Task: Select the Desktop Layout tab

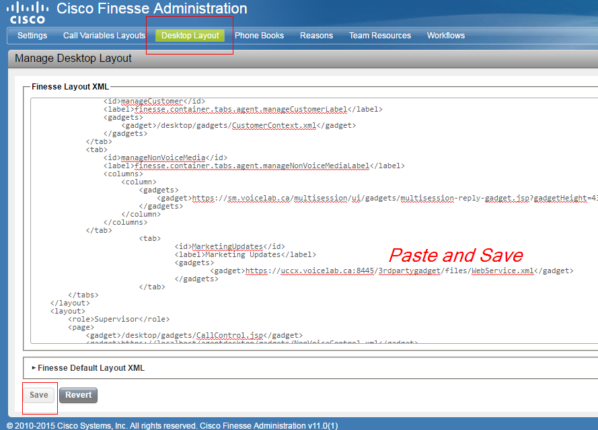Action: click(190, 36)
